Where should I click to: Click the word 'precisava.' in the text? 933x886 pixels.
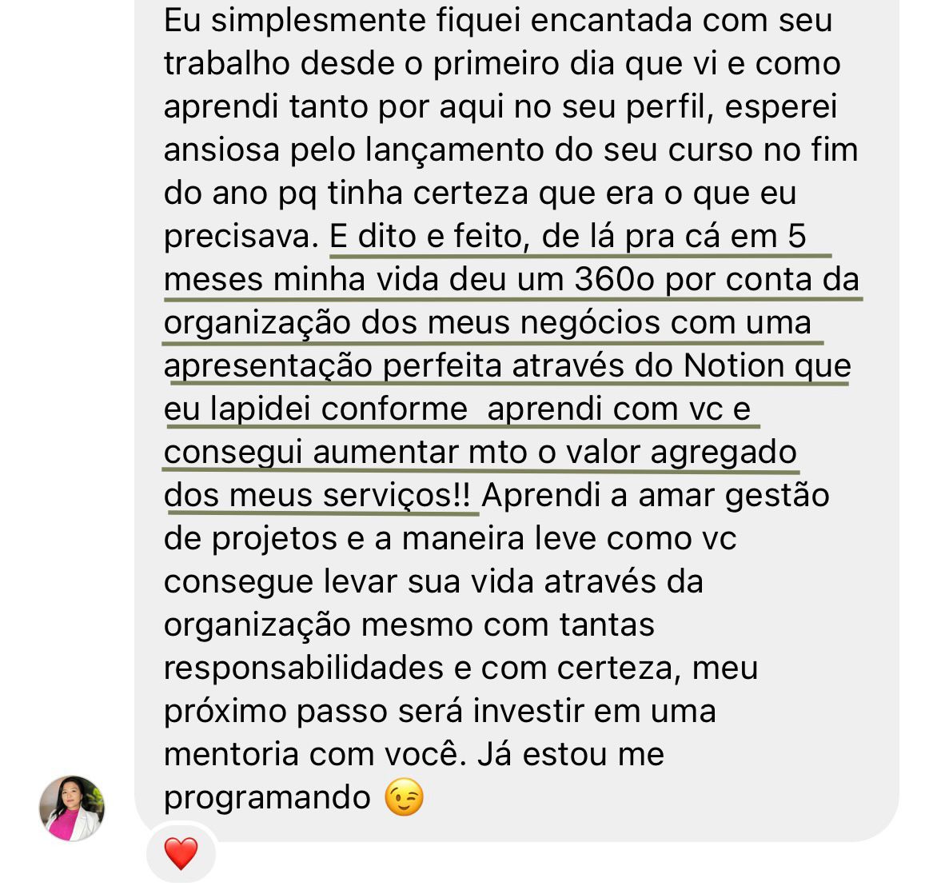click(241, 237)
